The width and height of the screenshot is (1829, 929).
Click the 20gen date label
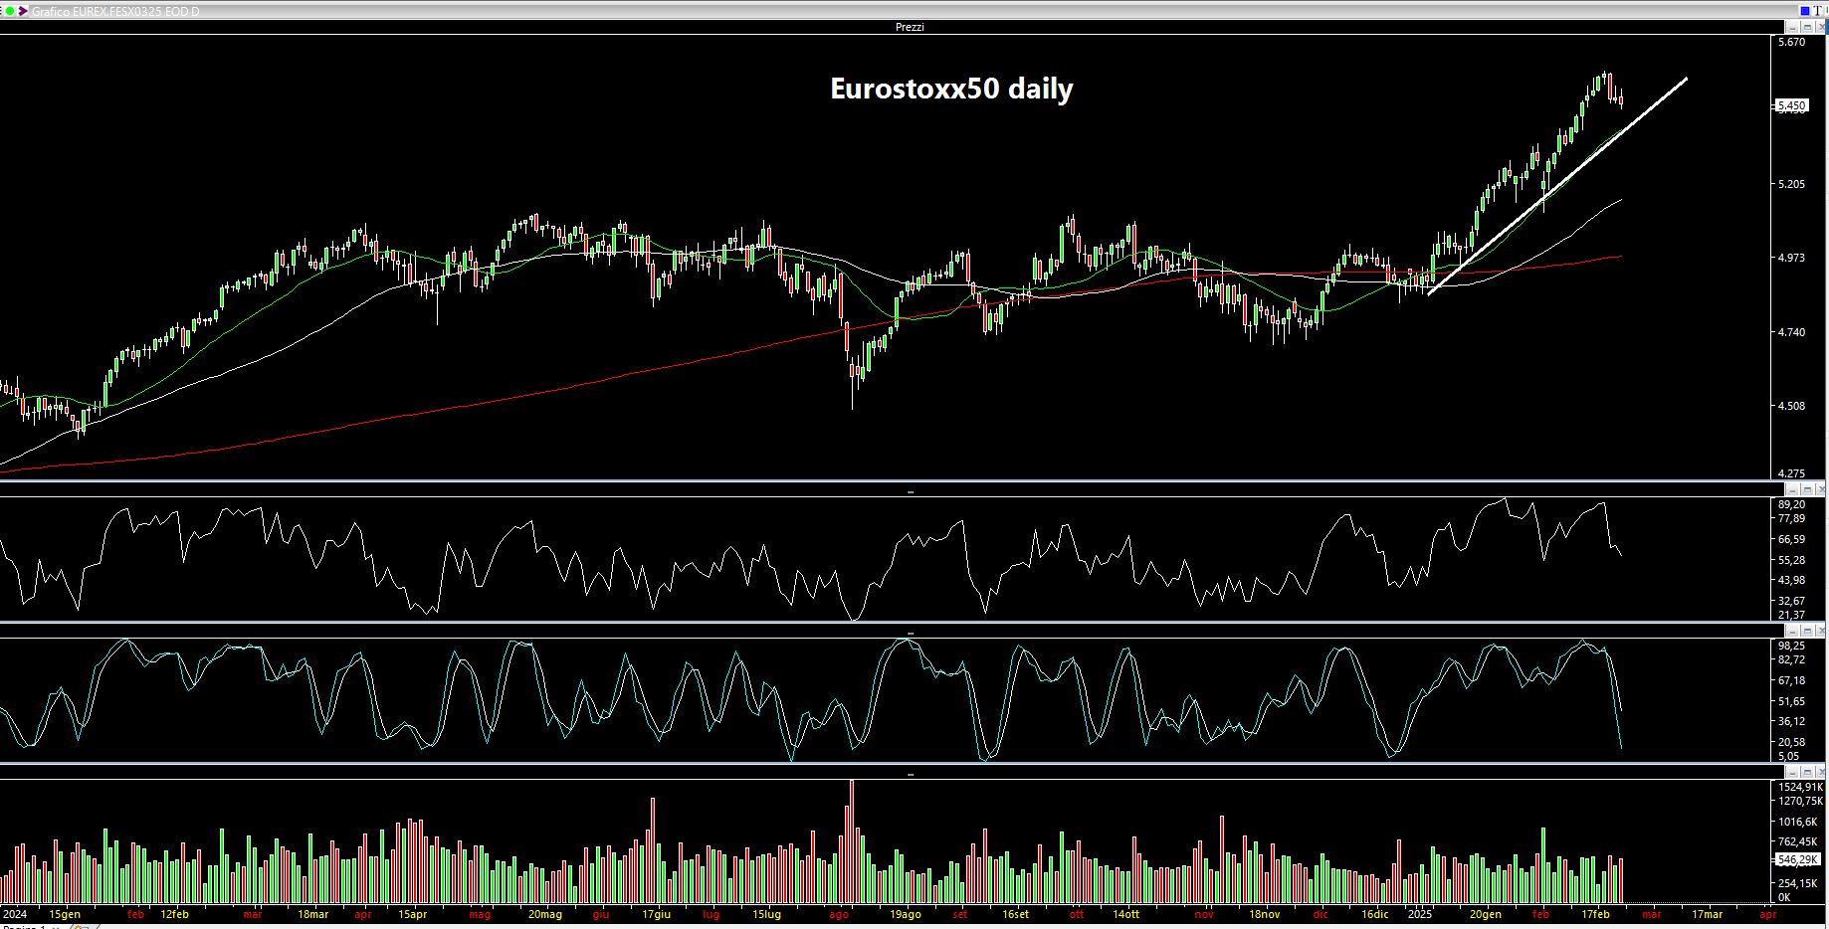(x=1485, y=914)
